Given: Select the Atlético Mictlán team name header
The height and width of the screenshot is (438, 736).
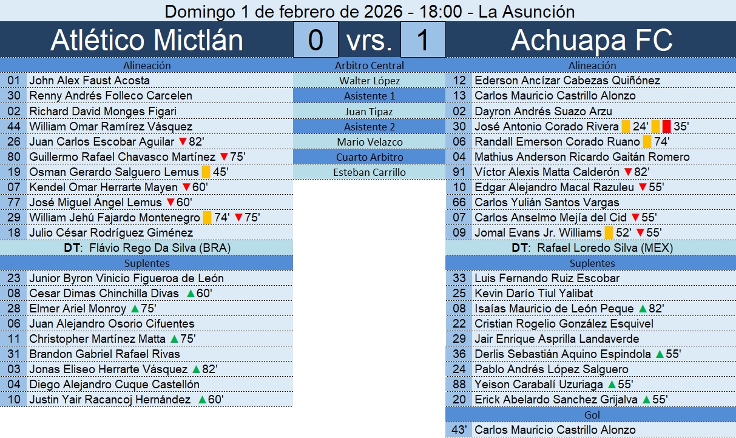Looking at the screenshot, I should pos(146,40).
